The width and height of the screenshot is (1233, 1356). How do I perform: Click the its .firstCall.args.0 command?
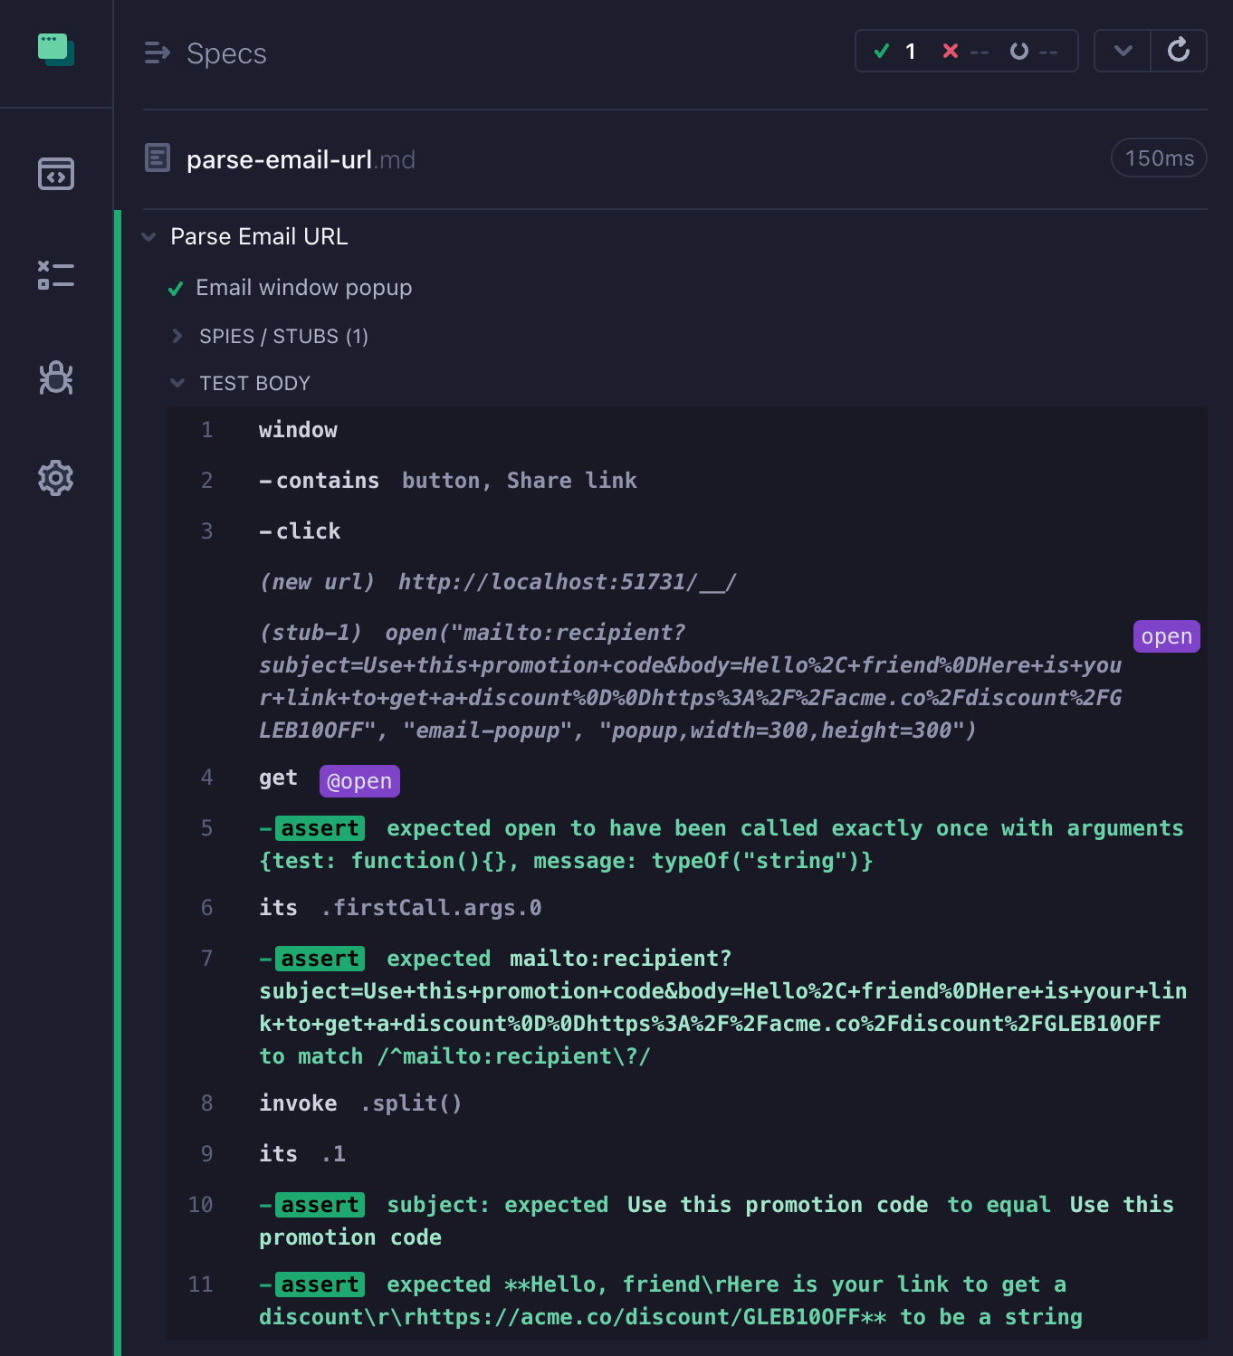click(x=686, y=908)
